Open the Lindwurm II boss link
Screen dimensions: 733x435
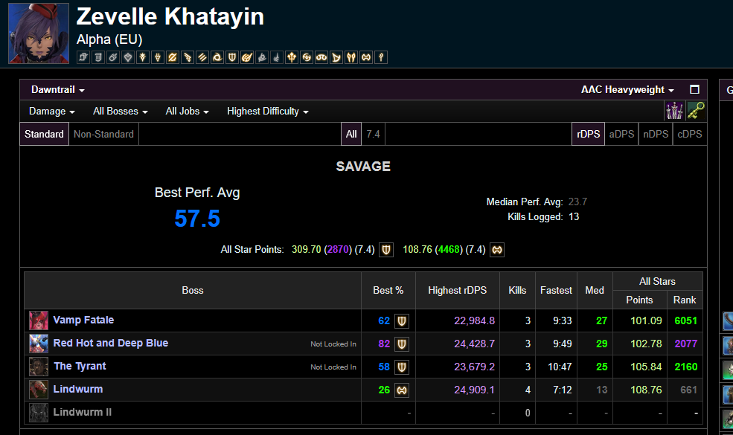(x=83, y=412)
